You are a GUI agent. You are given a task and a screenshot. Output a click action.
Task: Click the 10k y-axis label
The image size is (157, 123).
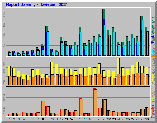click(4, 35)
